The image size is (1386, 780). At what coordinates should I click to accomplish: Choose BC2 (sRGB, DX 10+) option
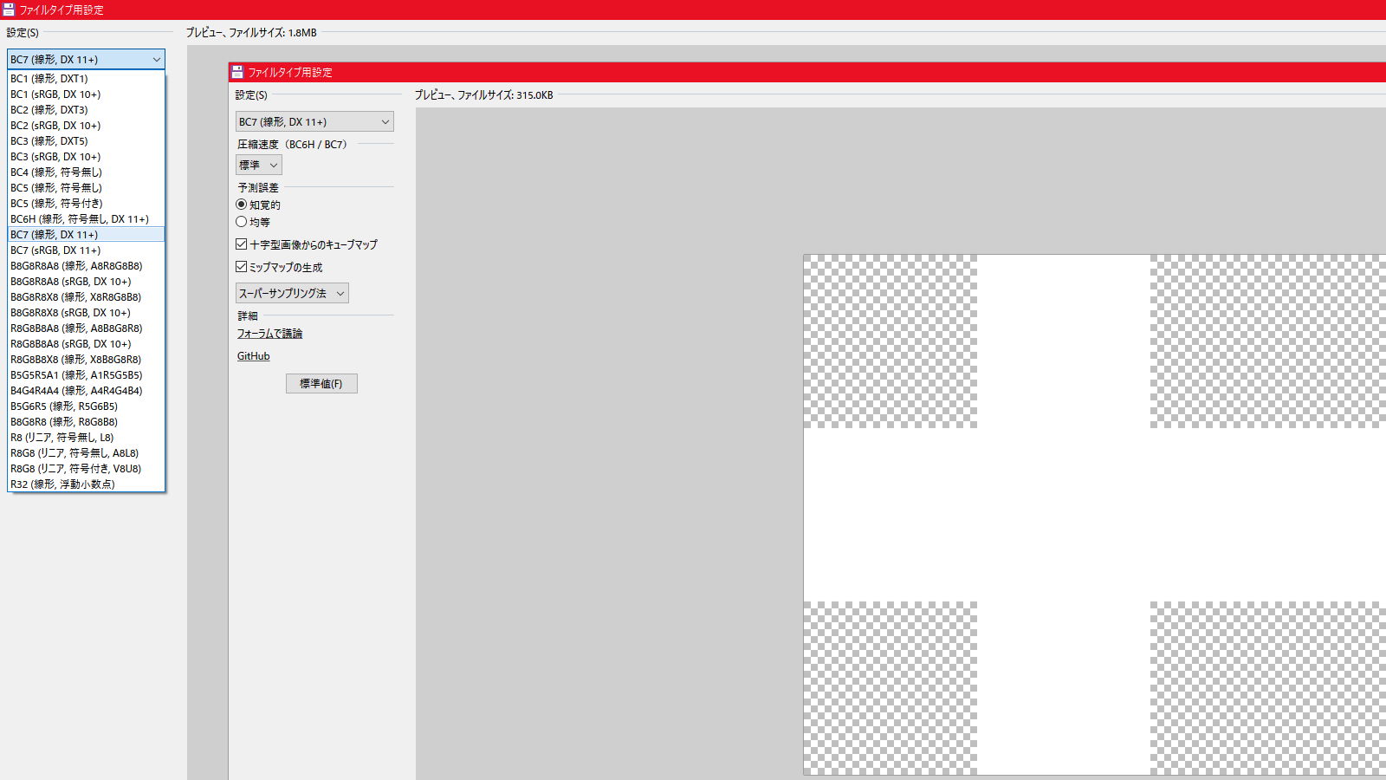[86, 125]
